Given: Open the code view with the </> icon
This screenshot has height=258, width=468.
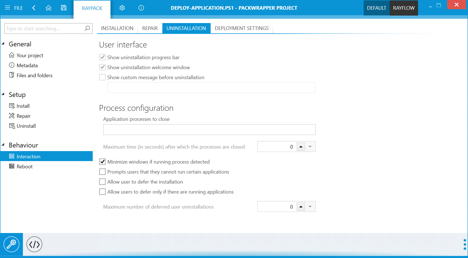Looking at the screenshot, I should (x=34, y=244).
